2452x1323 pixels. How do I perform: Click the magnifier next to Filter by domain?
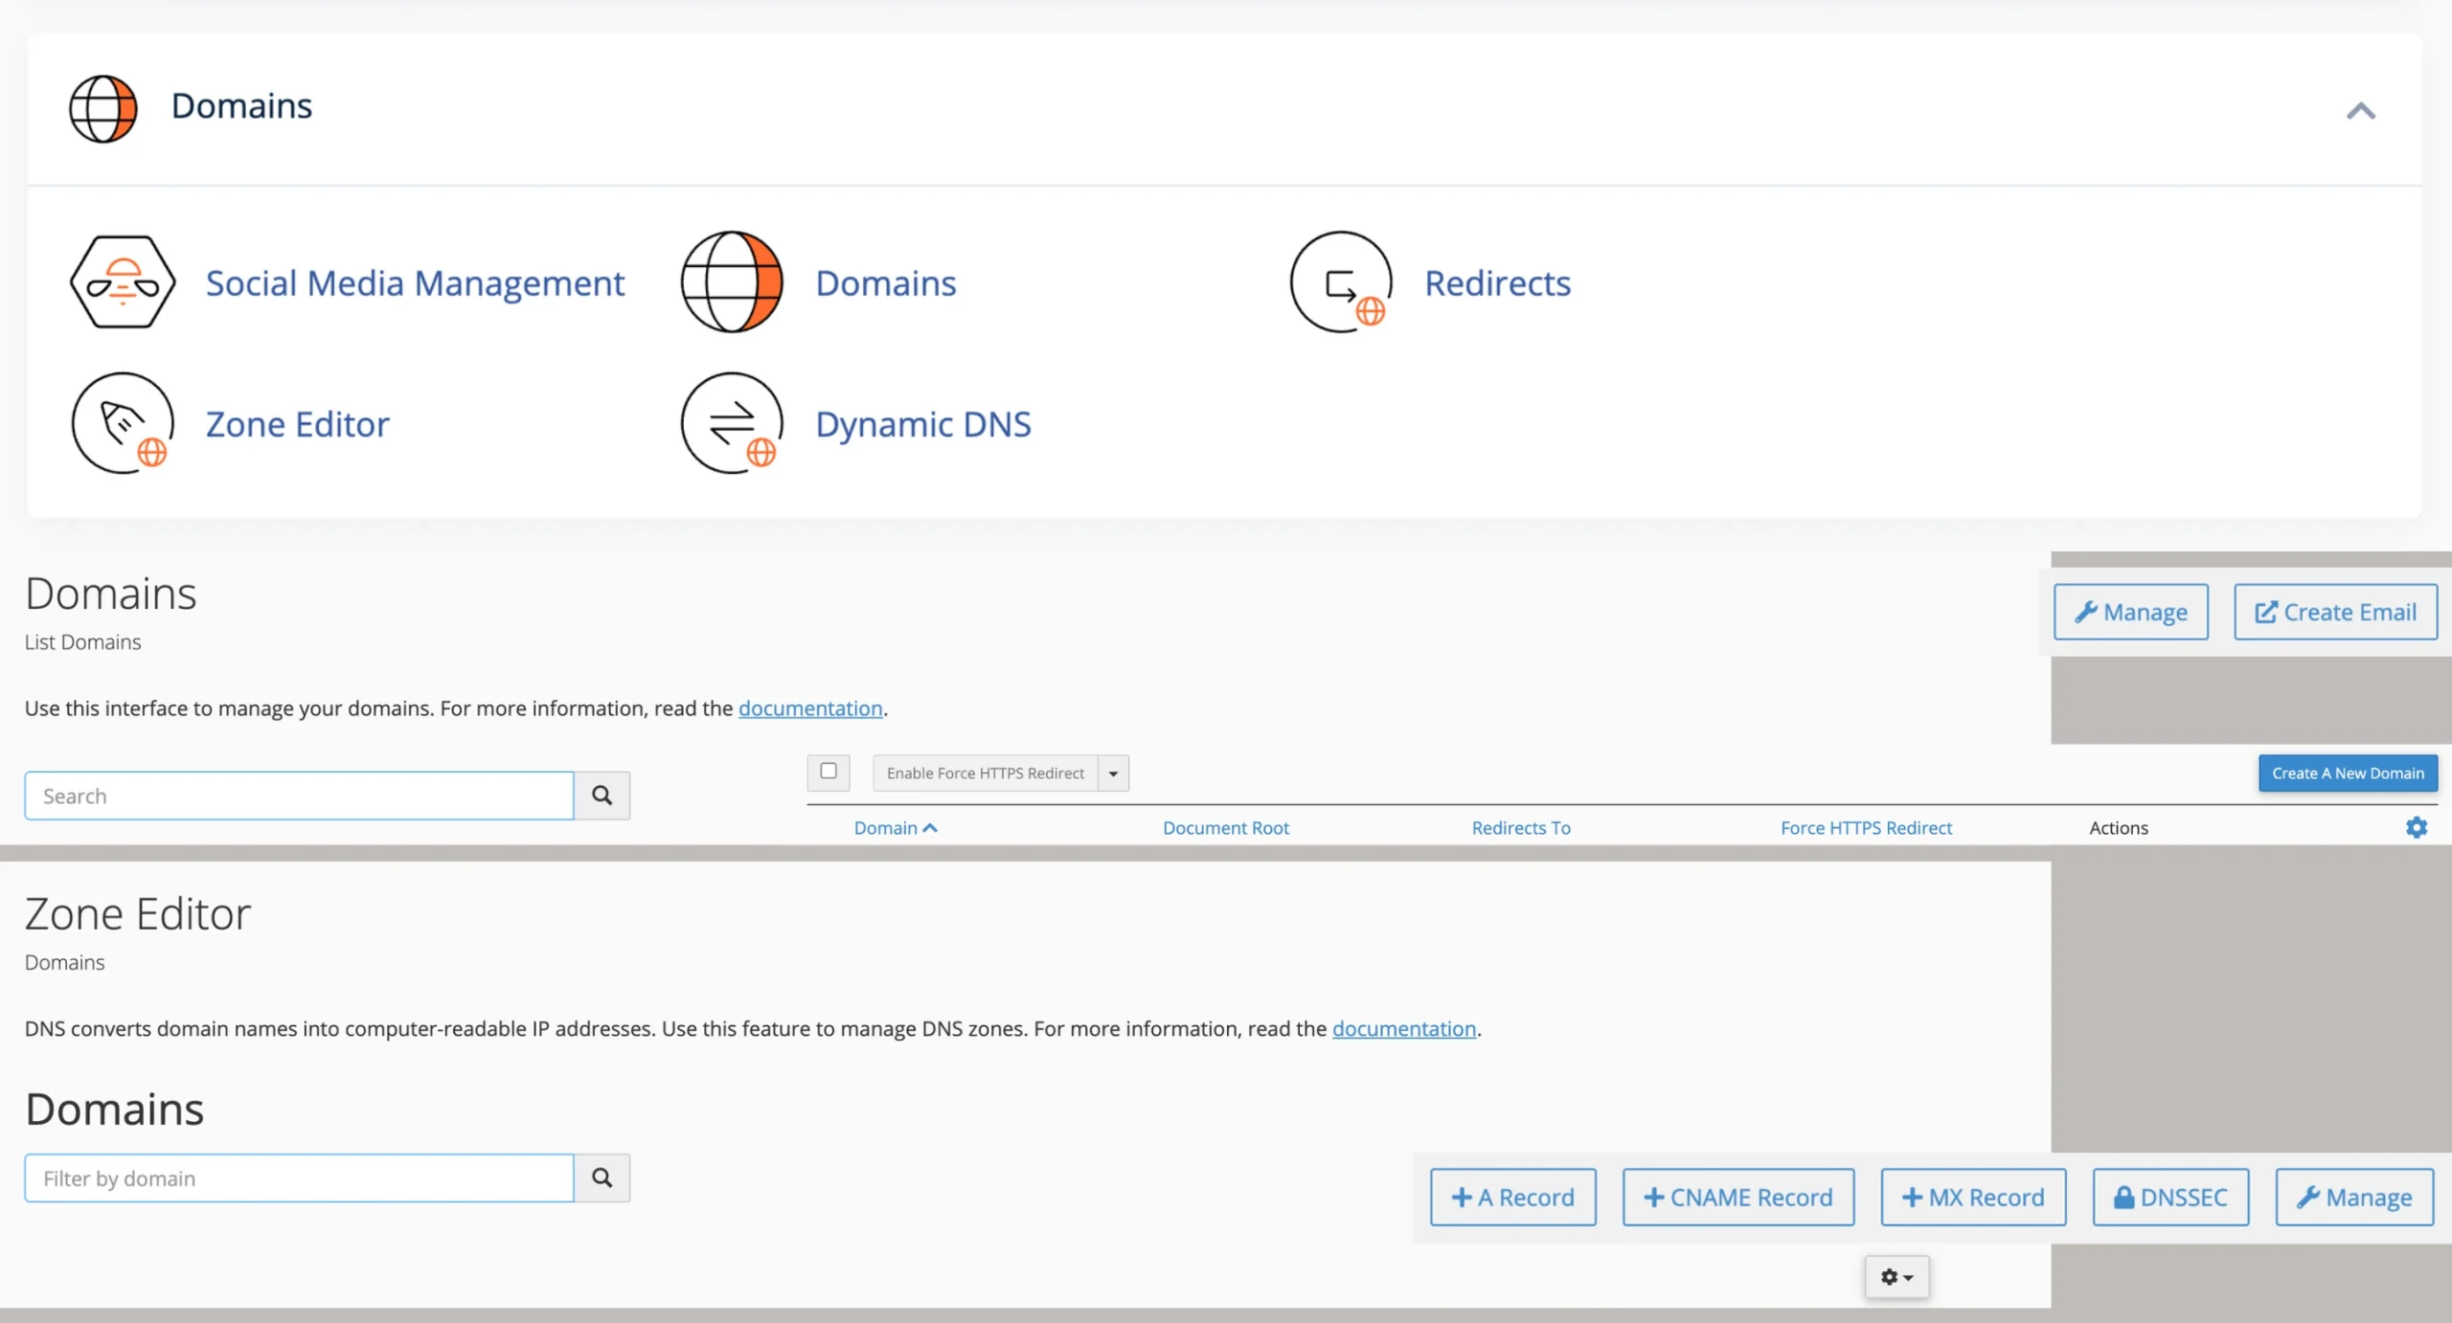tap(602, 1177)
